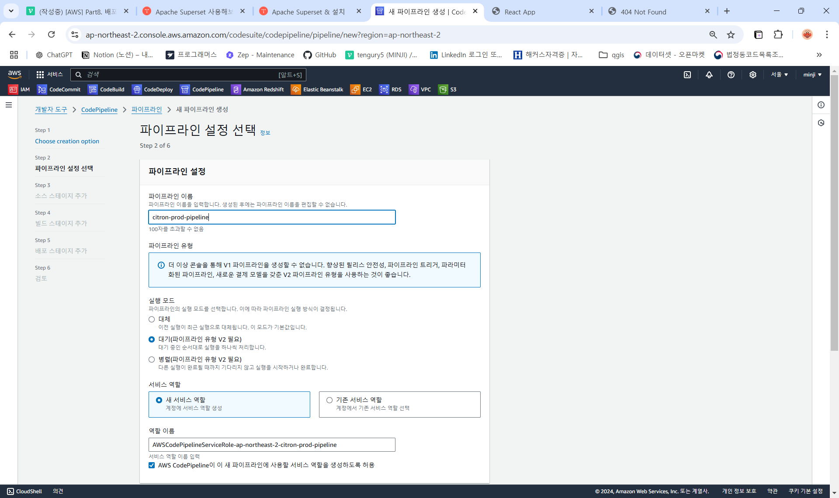Click the CodePipeline breadcrumb link
839x498 pixels.
(99, 110)
